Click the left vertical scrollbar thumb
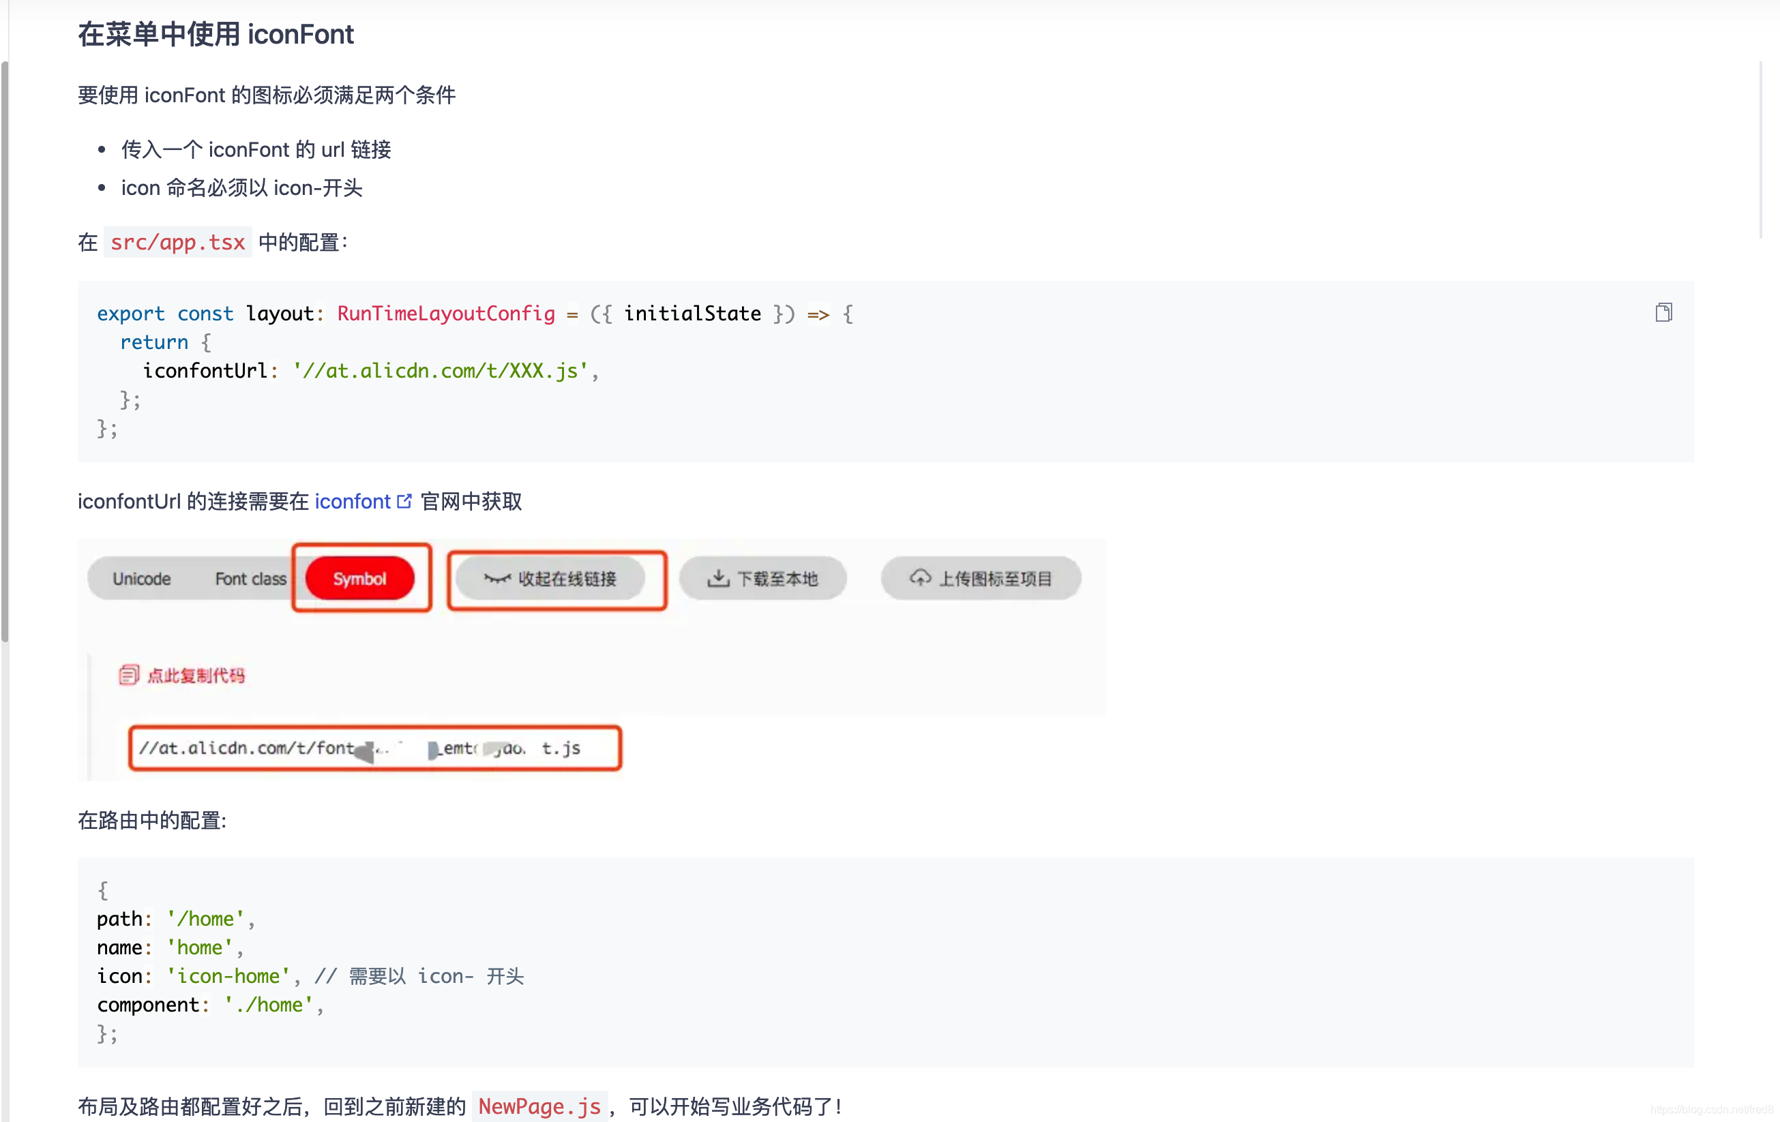The width and height of the screenshot is (1780, 1122). tap(5, 351)
